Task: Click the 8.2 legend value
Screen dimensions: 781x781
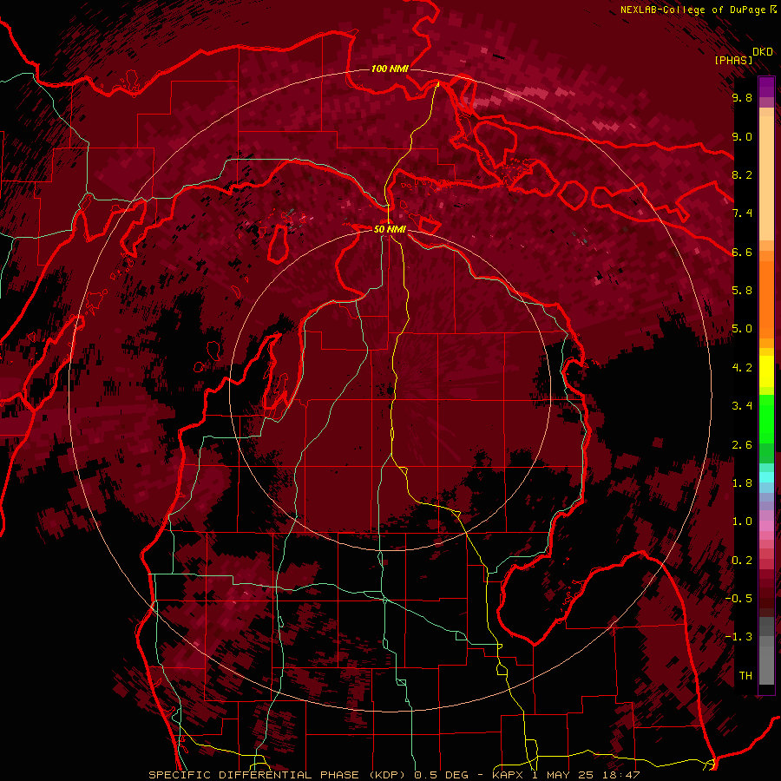Action: [x=742, y=174]
